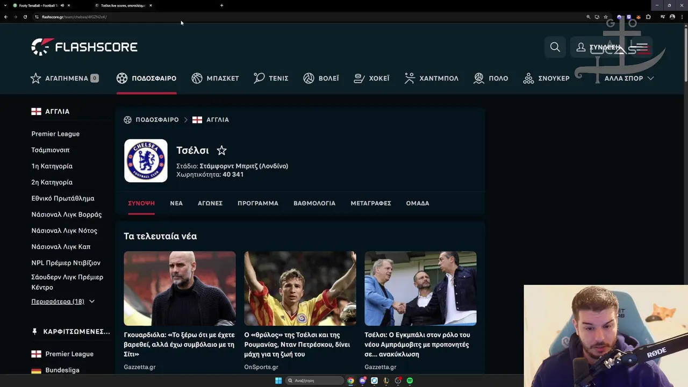Switch to the ΑΓΩΝΕΣ tab

210,203
